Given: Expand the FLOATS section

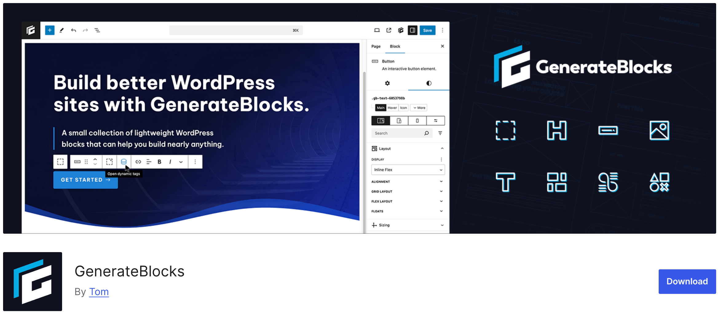Looking at the screenshot, I should 408,211.
